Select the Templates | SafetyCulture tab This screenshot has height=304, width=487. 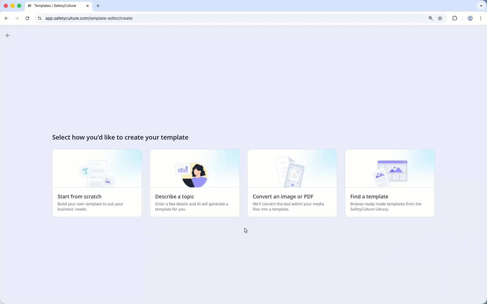coord(59,6)
